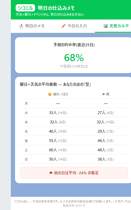Click the cell 33人 (14日)
The height and width of the screenshot is (210, 131).
pos(58,113)
